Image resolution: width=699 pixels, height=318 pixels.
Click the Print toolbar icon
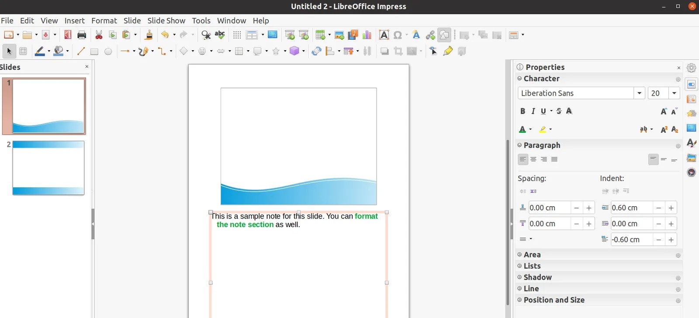pos(82,35)
